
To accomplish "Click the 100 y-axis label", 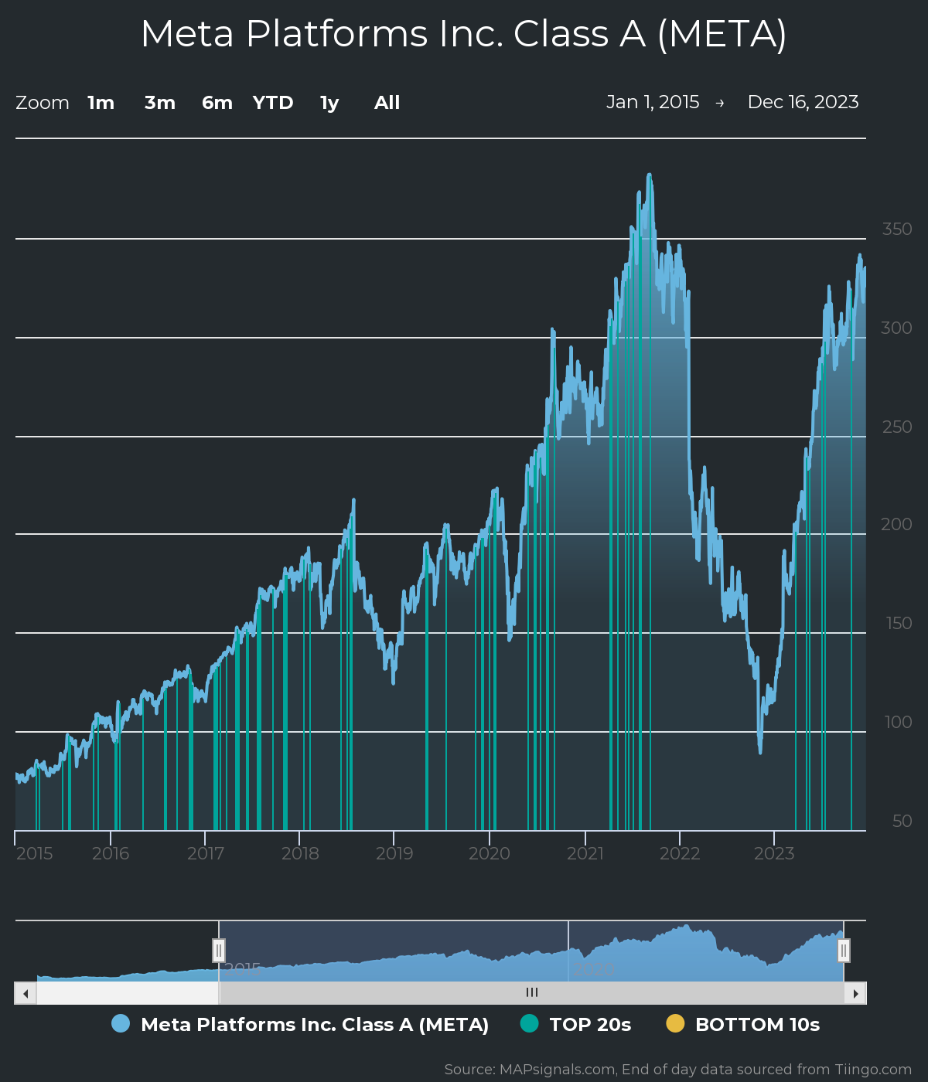I will pos(899,722).
